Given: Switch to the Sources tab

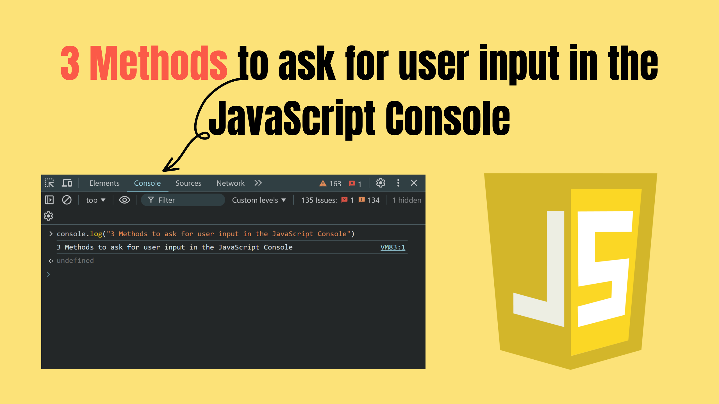Looking at the screenshot, I should [188, 183].
